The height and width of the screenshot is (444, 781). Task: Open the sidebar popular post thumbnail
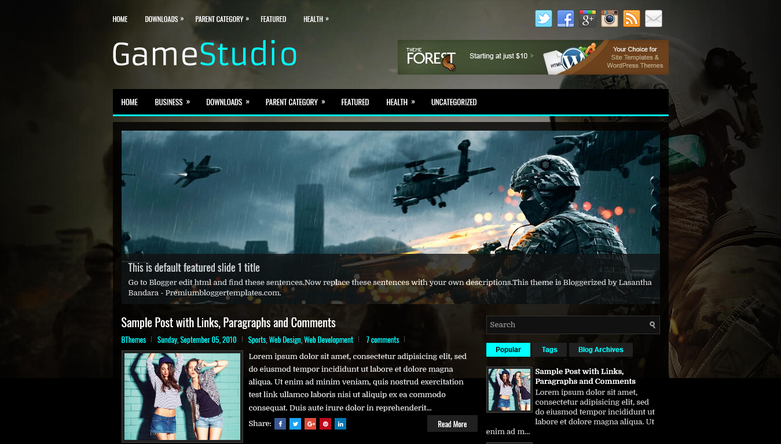click(509, 390)
